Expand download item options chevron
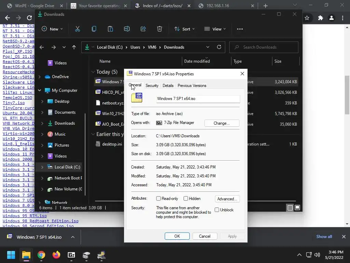 [73, 237]
